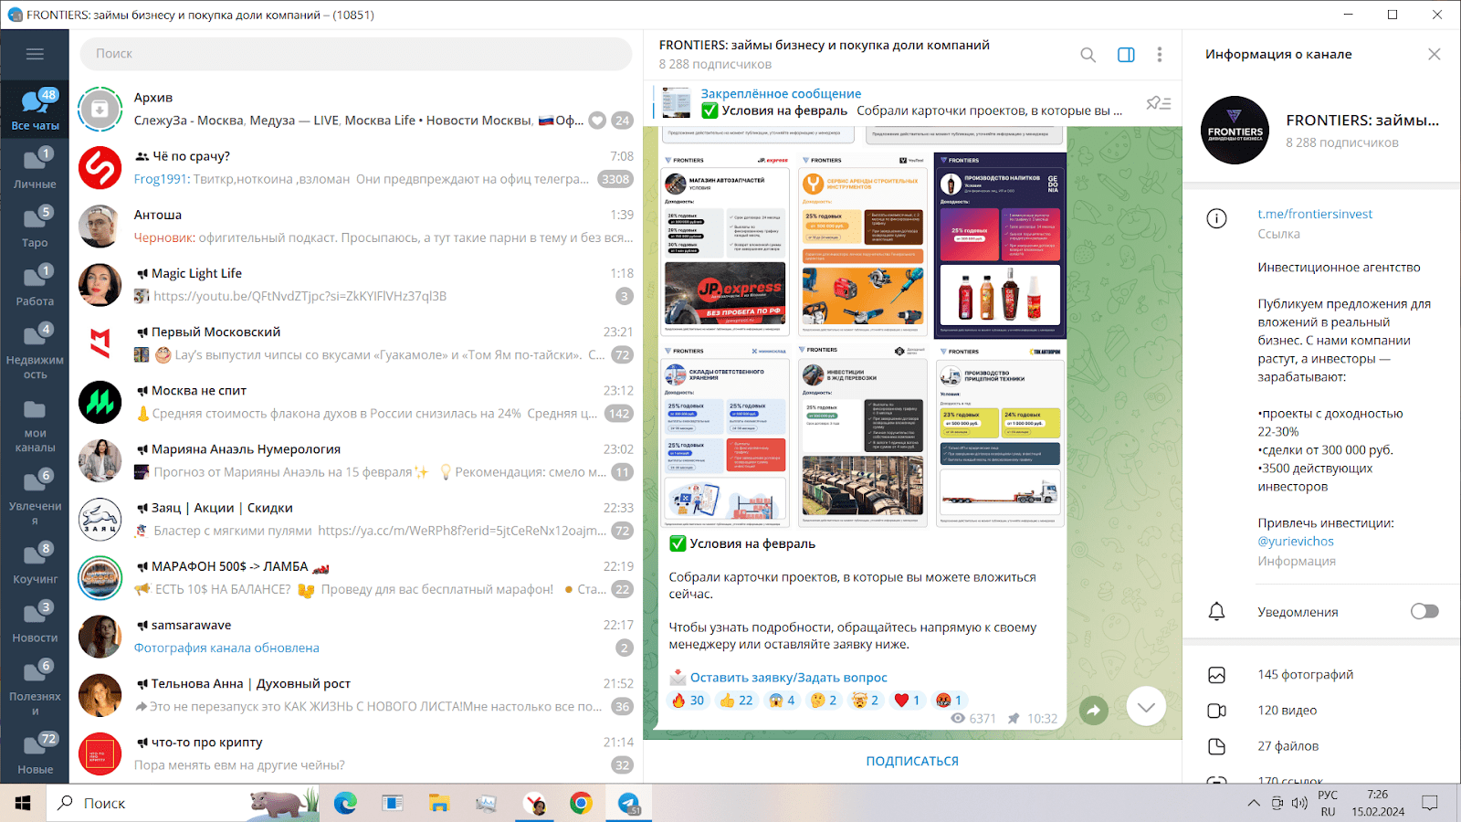Select the 'Личные' folder tab

click(35, 169)
